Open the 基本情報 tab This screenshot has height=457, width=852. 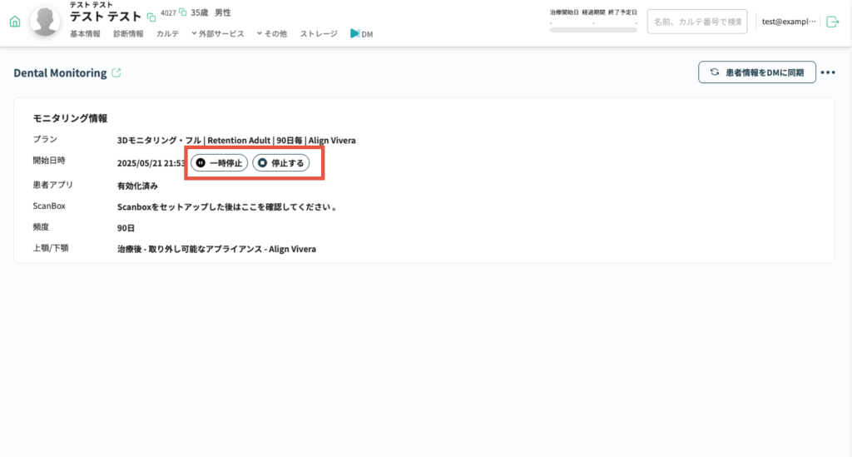85,33
